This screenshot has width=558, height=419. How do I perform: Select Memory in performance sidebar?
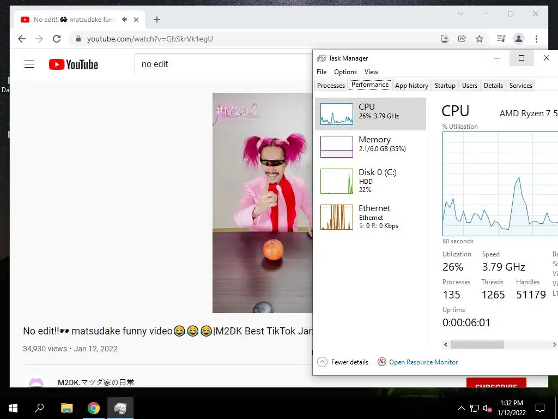[x=371, y=146]
